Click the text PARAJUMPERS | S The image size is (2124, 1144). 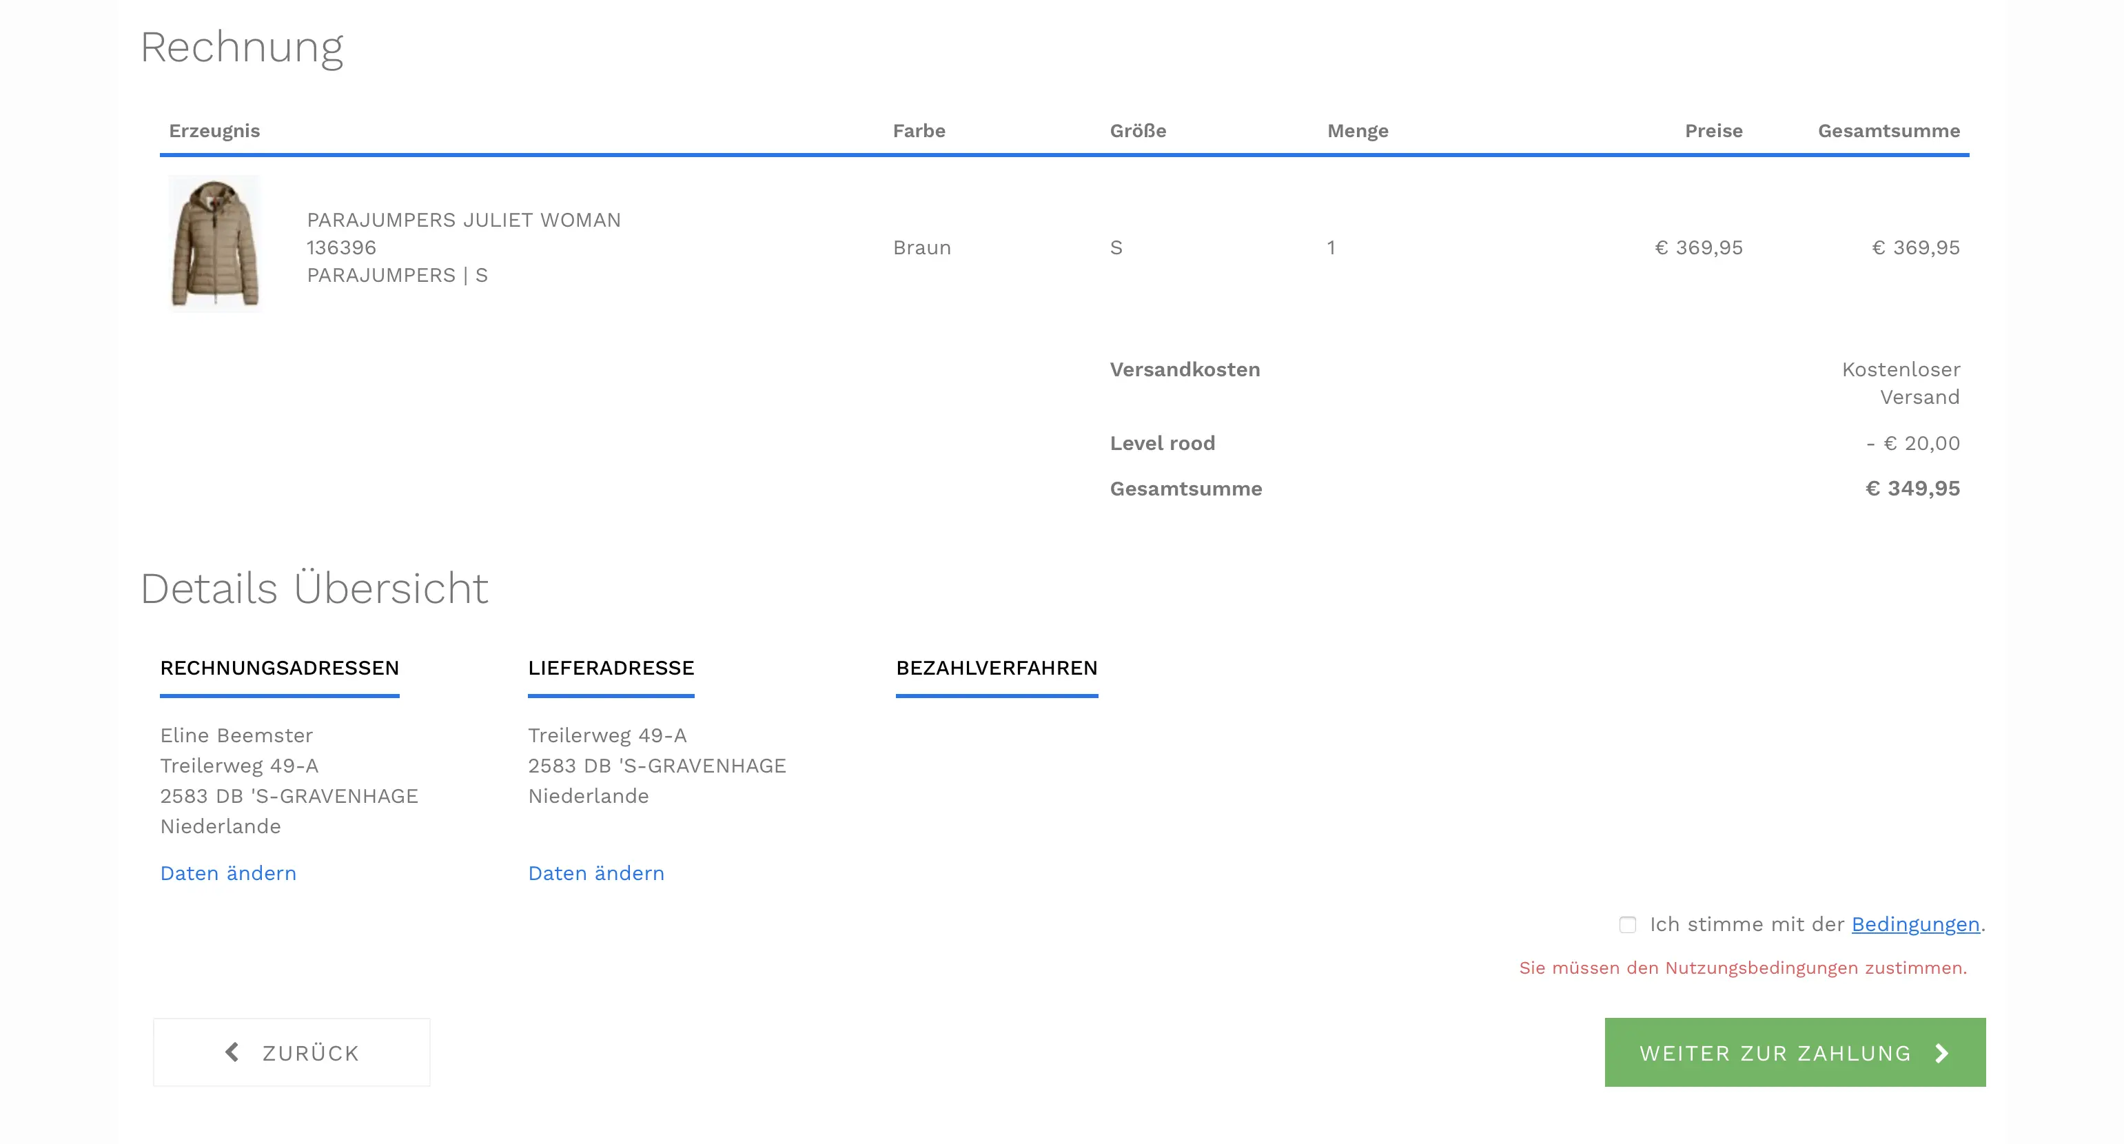tap(398, 276)
